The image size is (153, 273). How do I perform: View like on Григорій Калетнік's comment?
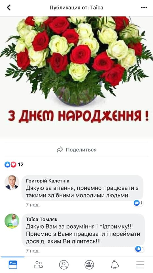click(138, 203)
